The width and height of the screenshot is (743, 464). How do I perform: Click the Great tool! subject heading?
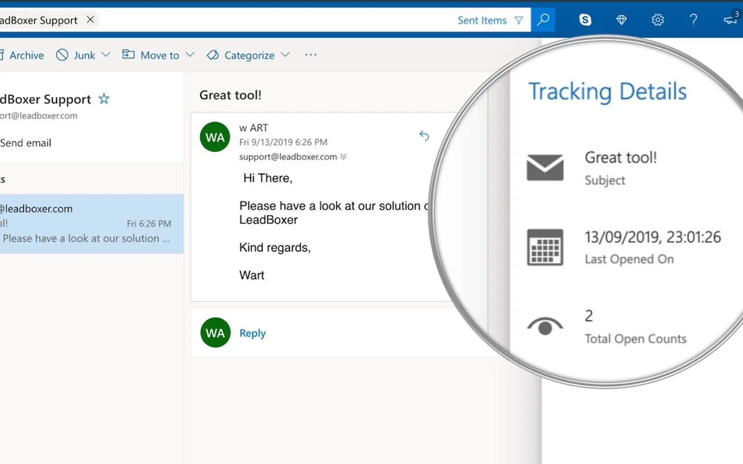click(x=230, y=95)
